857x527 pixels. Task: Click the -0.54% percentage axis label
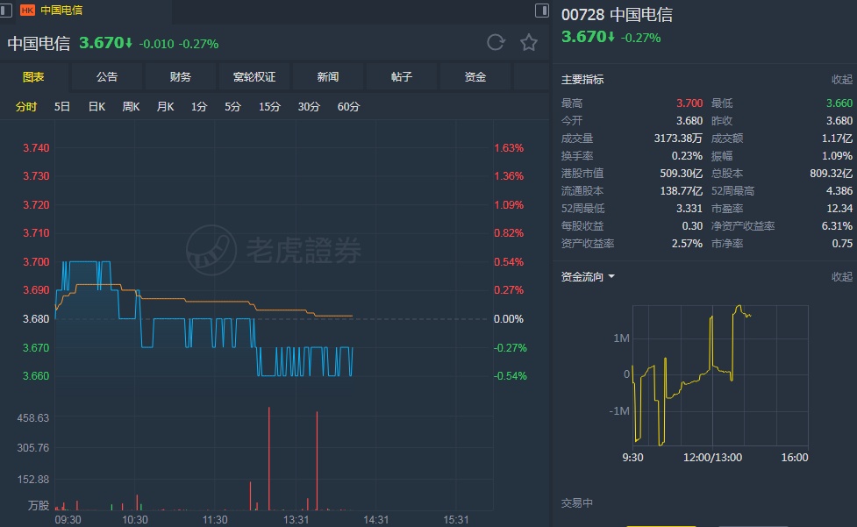point(510,375)
